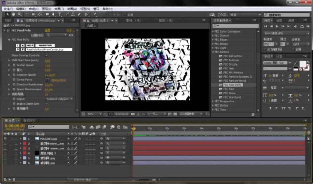Screen dimensions: 313x184
Task: Enable Draft 3D in timeline
Action: [x=84, y=127]
